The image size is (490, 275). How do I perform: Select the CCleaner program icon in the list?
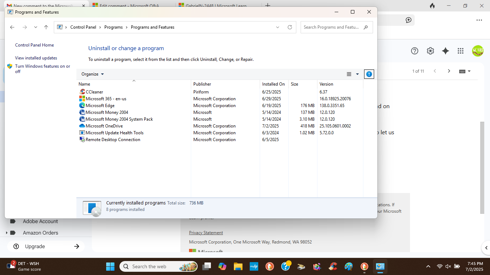82,92
